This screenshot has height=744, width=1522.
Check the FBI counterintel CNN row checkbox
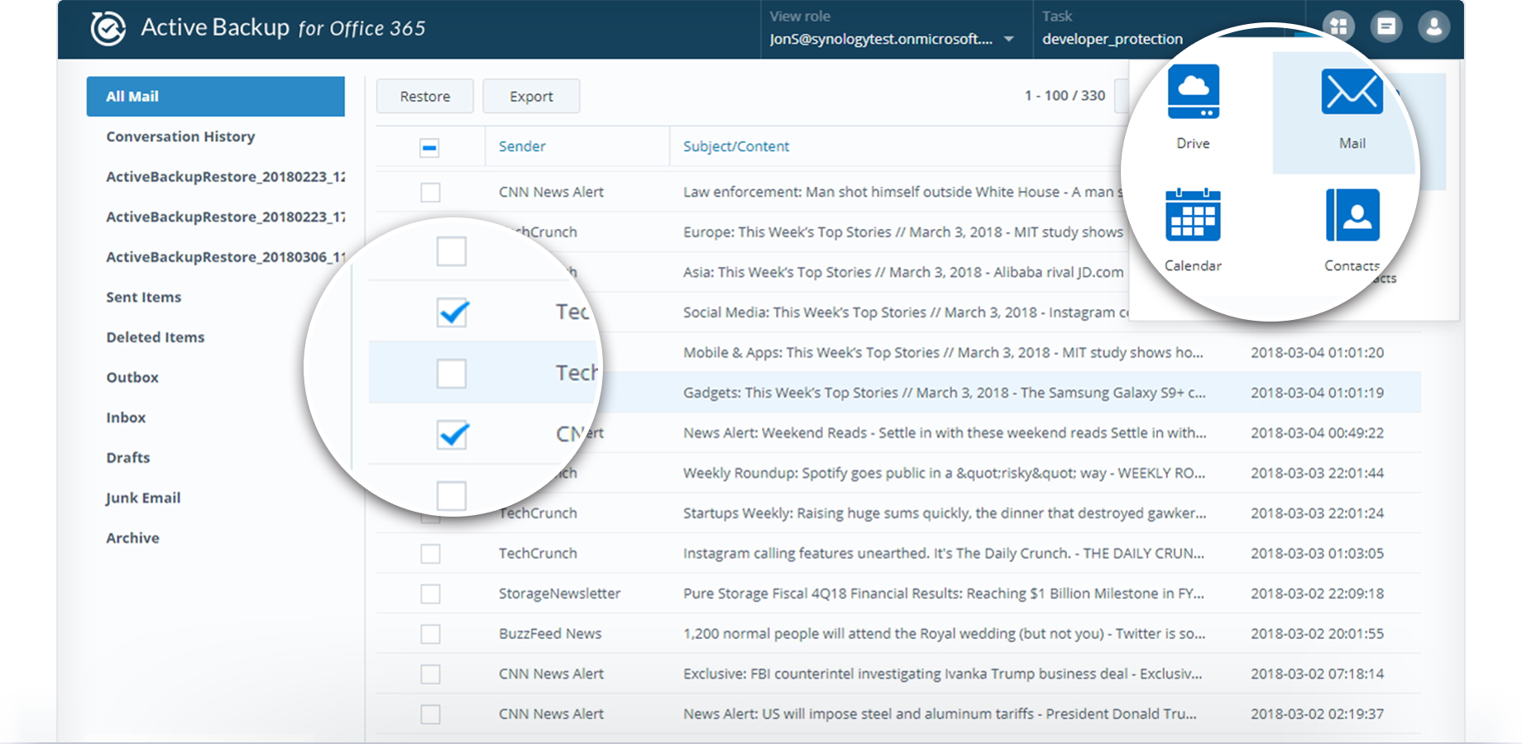tap(430, 675)
